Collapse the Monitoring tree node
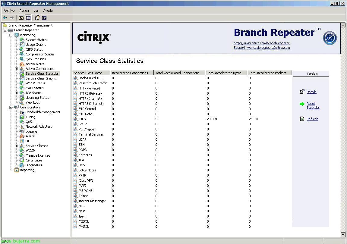Viewport: 347px width, 244px height. [11, 35]
